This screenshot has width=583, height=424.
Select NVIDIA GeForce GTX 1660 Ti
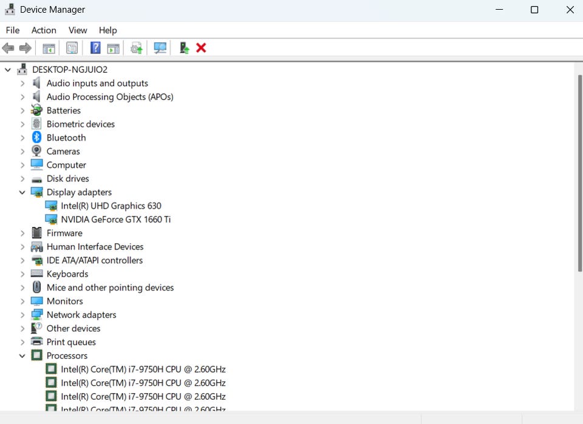(115, 220)
